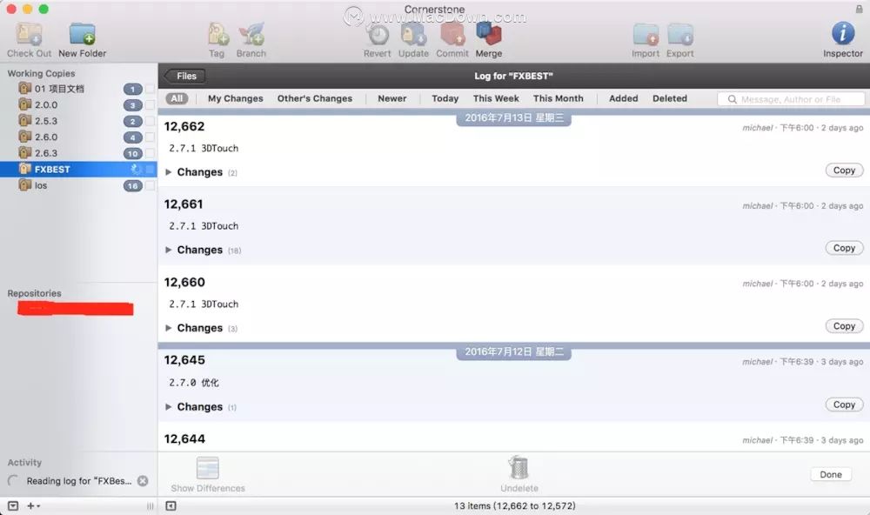Copy revision 12,661 log entry
The image size is (870, 515).
point(844,248)
